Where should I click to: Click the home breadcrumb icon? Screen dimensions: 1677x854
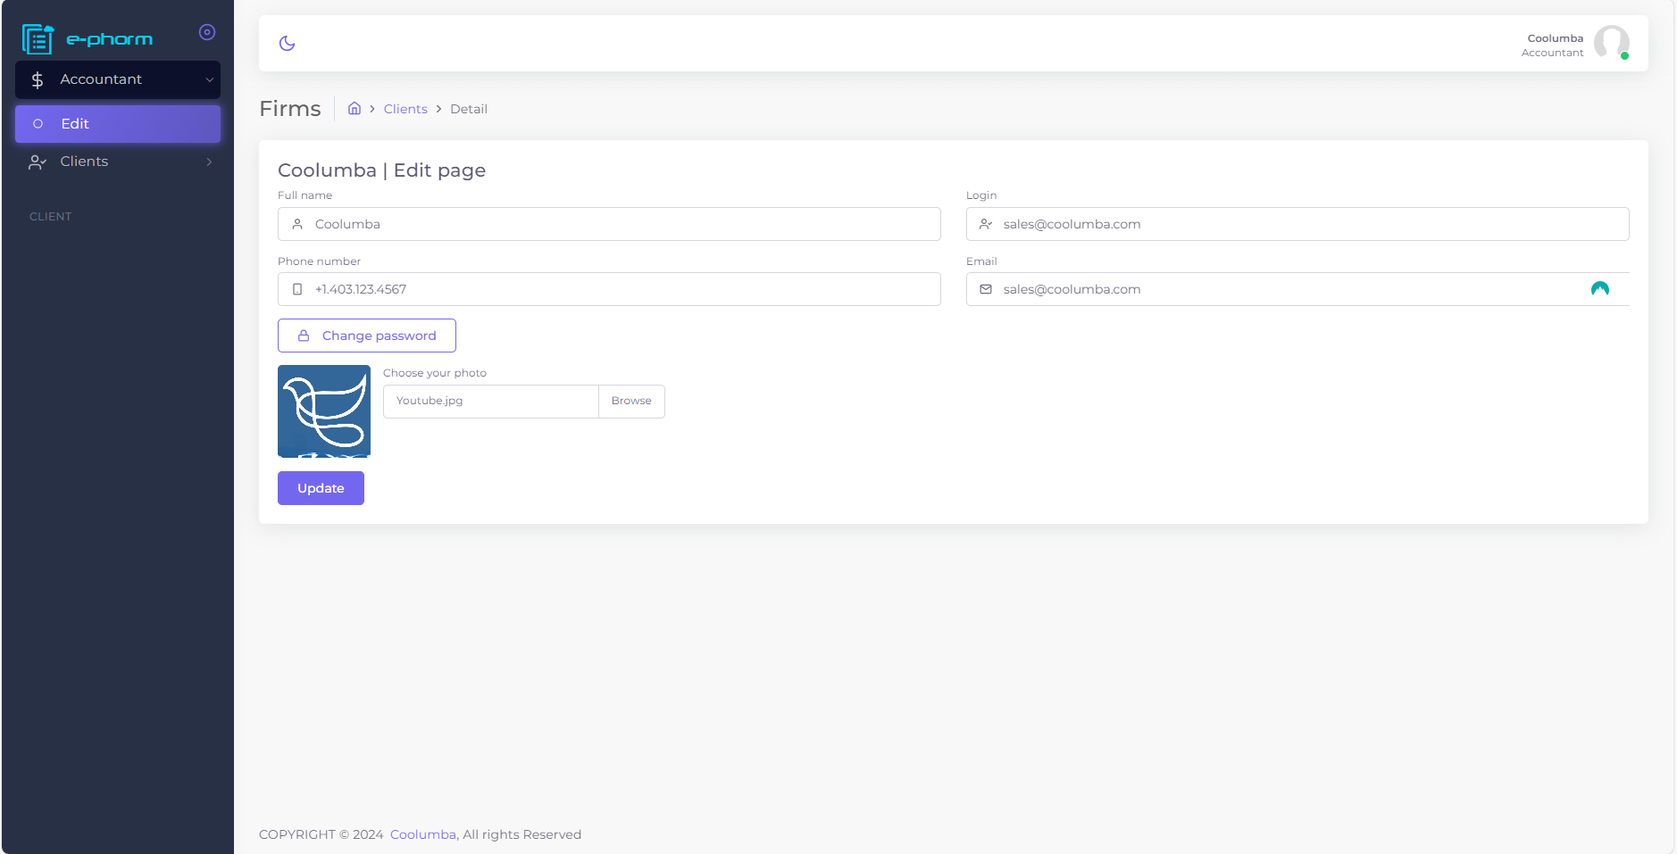(355, 109)
